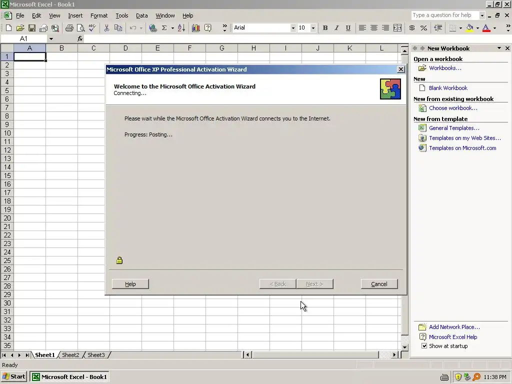The height and width of the screenshot is (384, 512).
Task: Click the Choose workbook... link
Action: [453, 108]
